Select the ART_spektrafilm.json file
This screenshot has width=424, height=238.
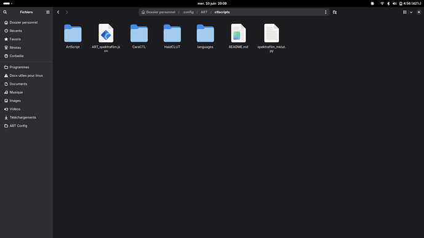click(106, 38)
